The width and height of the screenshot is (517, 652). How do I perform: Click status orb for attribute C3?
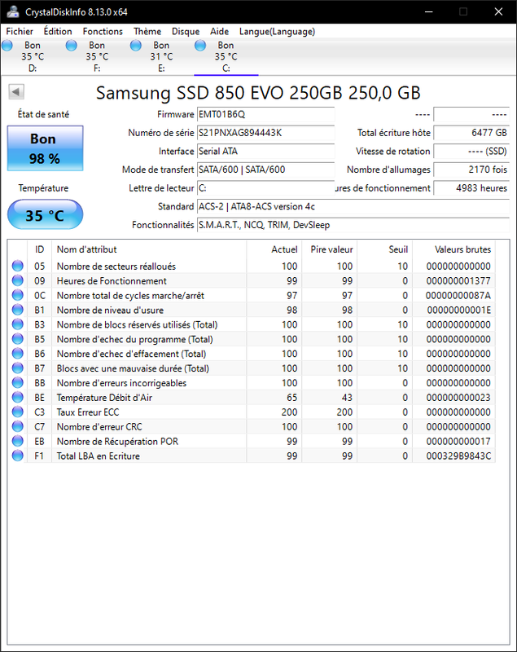[x=17, y=412]
